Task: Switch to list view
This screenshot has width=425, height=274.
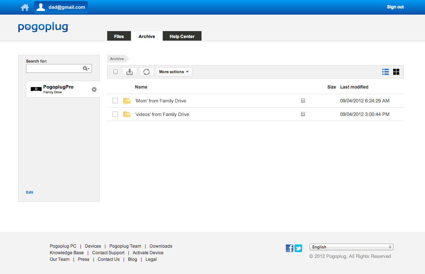Action: coord(385,72)
